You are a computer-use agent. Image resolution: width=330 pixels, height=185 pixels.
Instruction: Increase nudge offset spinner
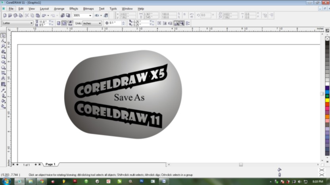pos(123,22)
